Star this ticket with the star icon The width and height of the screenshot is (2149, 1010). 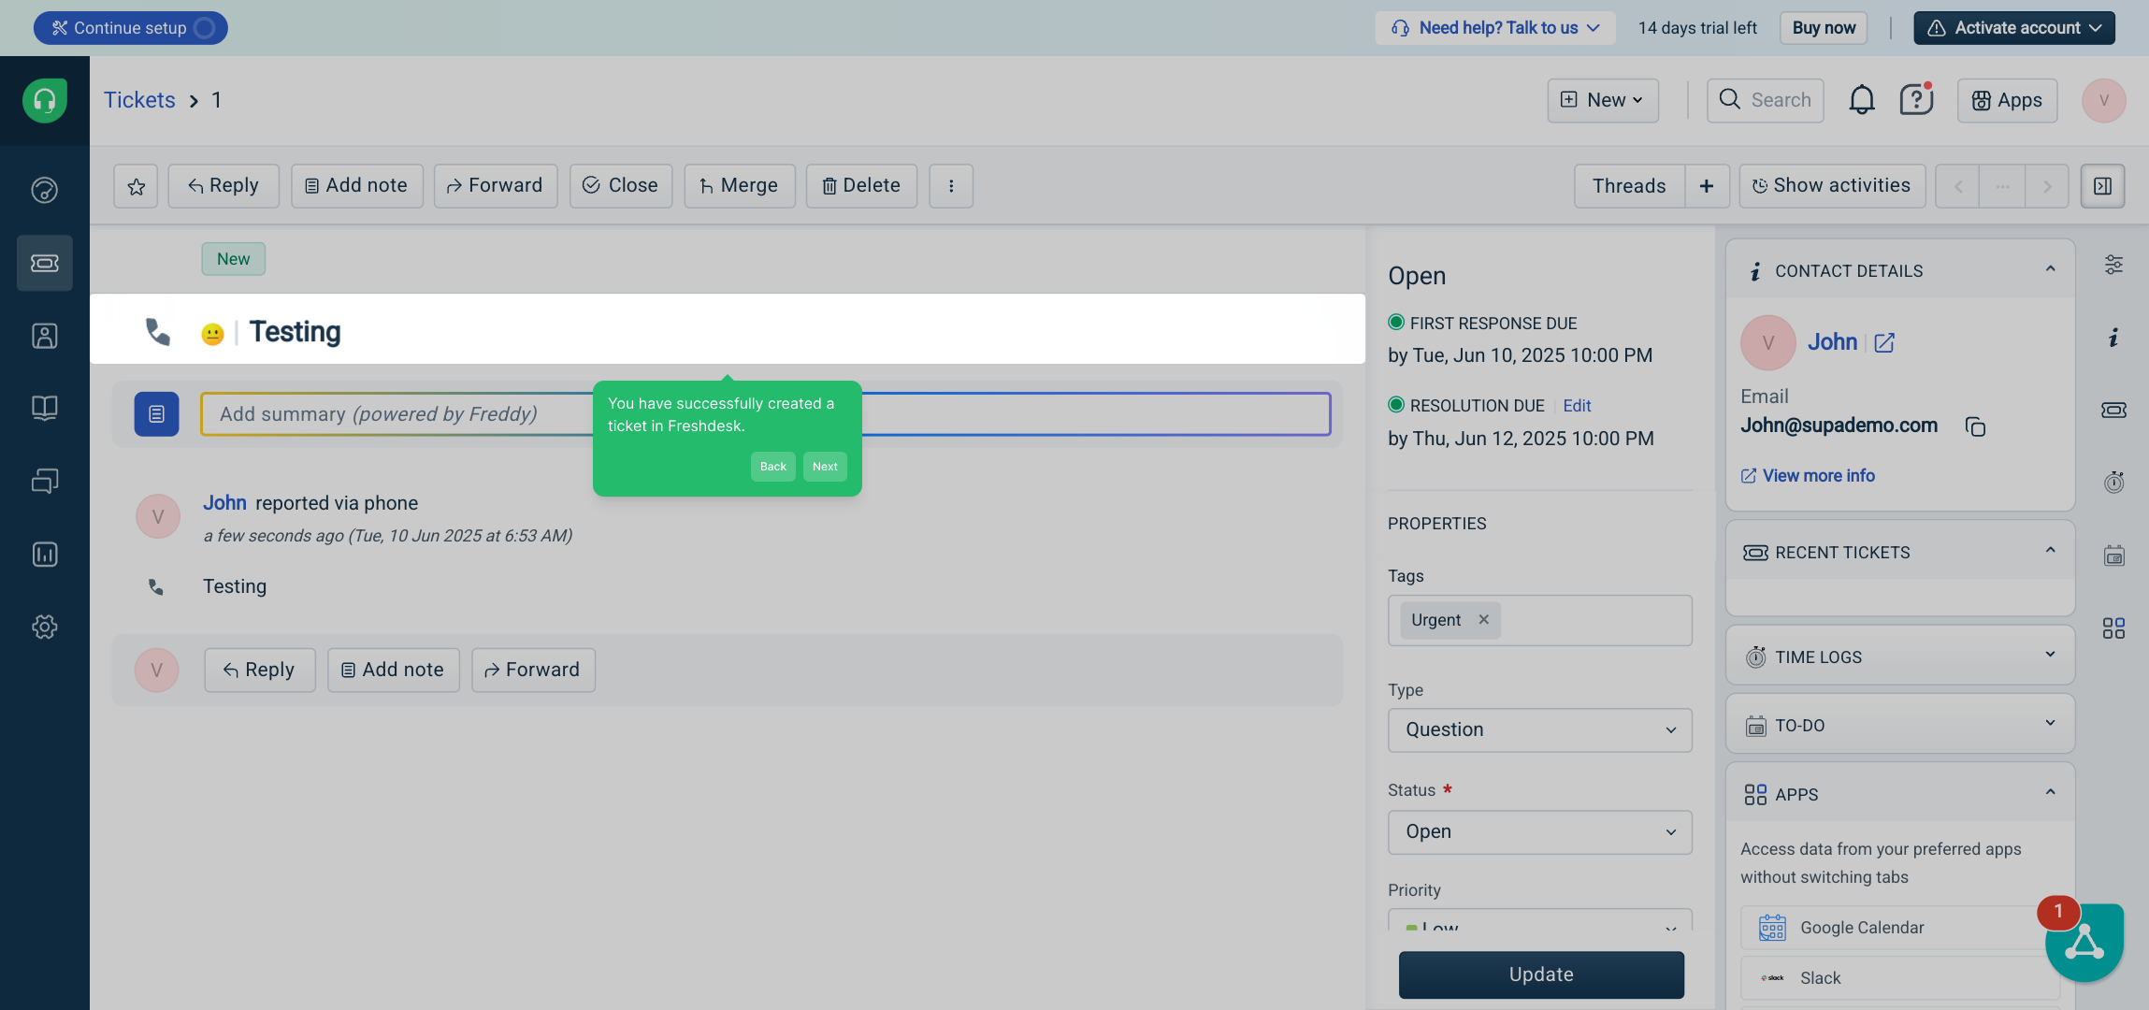pos(137,186)
